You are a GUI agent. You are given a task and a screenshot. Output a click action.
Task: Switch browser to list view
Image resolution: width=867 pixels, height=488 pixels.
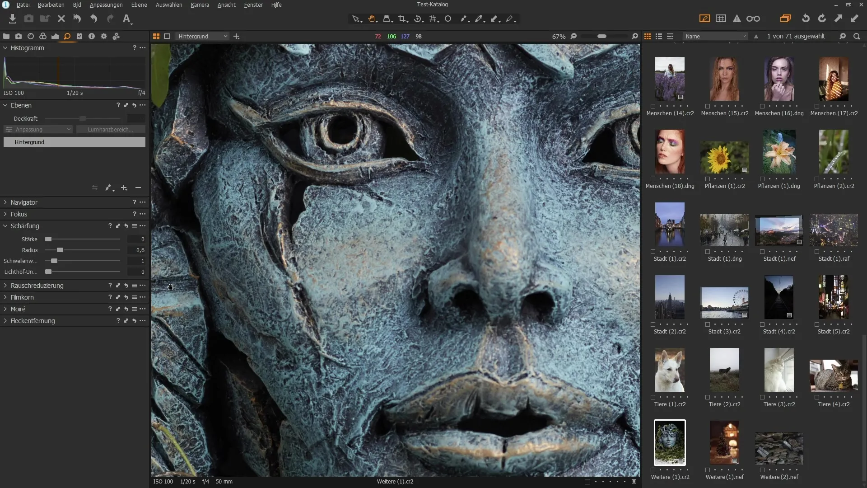(x=659, y=36)
